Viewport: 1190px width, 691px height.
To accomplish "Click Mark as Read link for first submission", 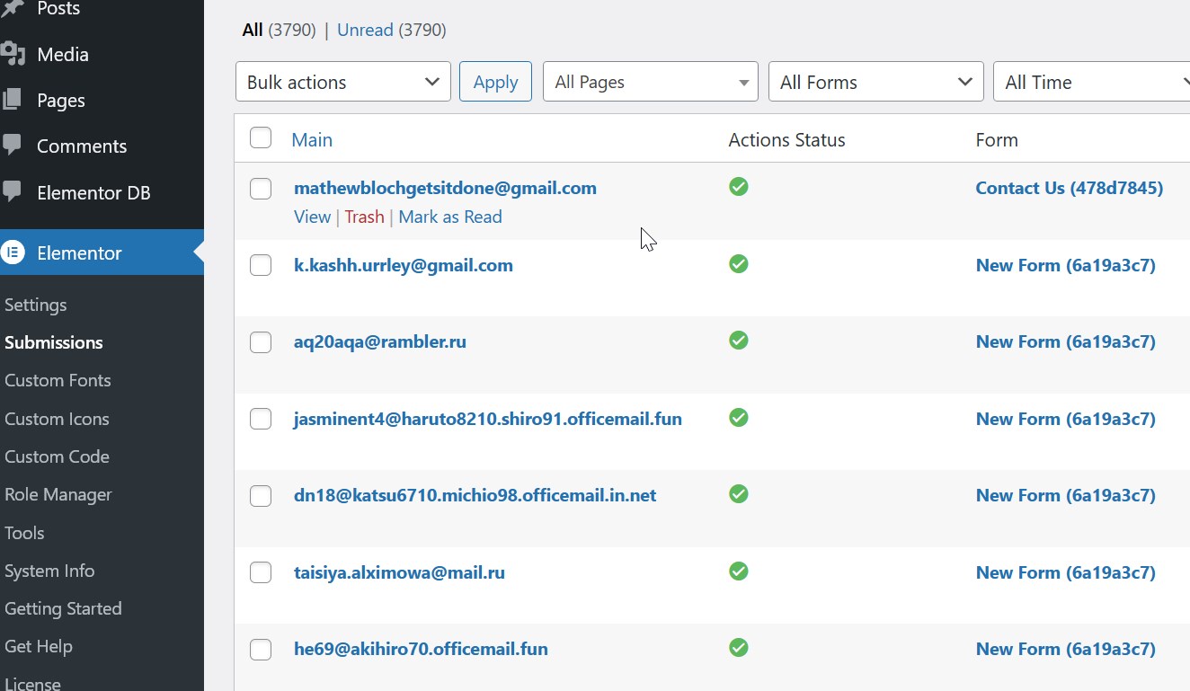I will point(449,217).
